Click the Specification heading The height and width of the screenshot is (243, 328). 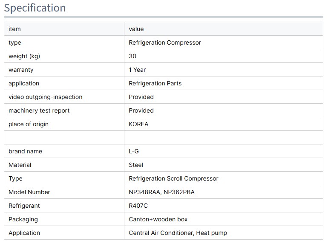coord(35,8)
